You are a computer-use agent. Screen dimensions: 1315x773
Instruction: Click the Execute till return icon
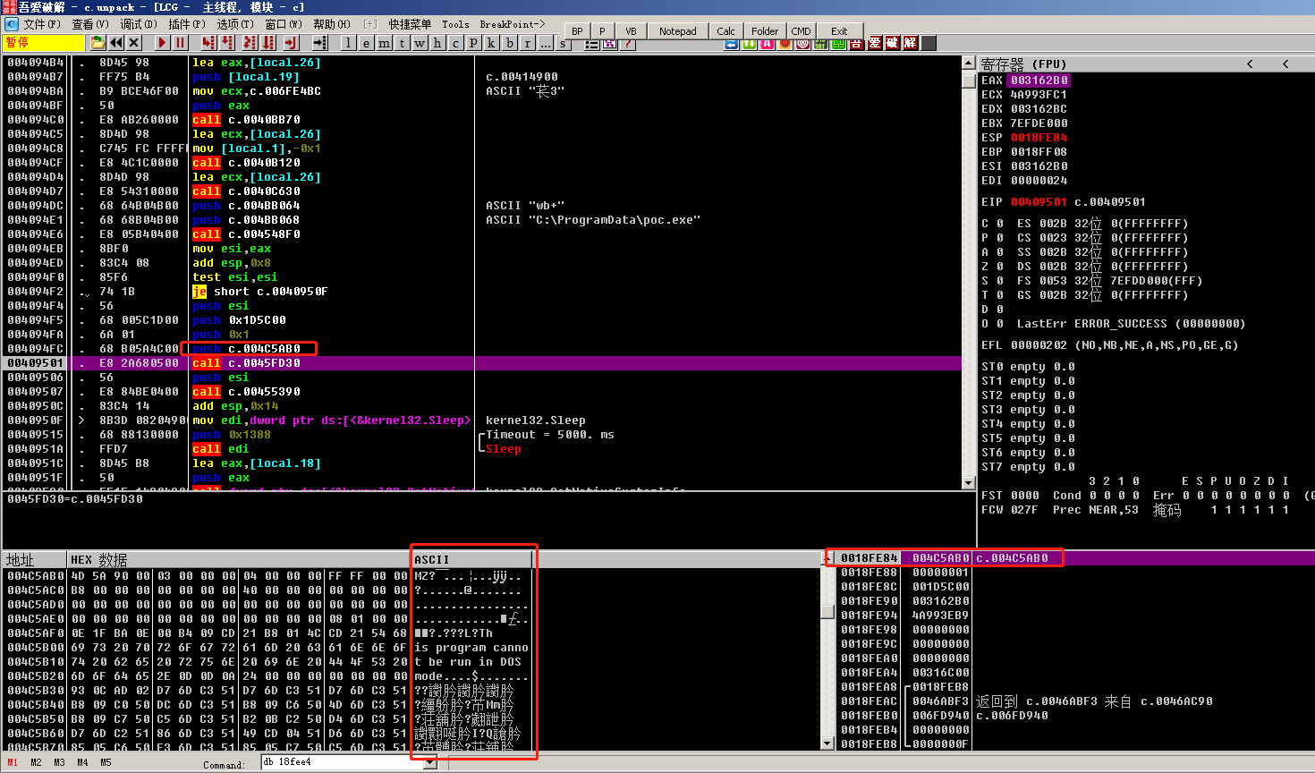291,42
